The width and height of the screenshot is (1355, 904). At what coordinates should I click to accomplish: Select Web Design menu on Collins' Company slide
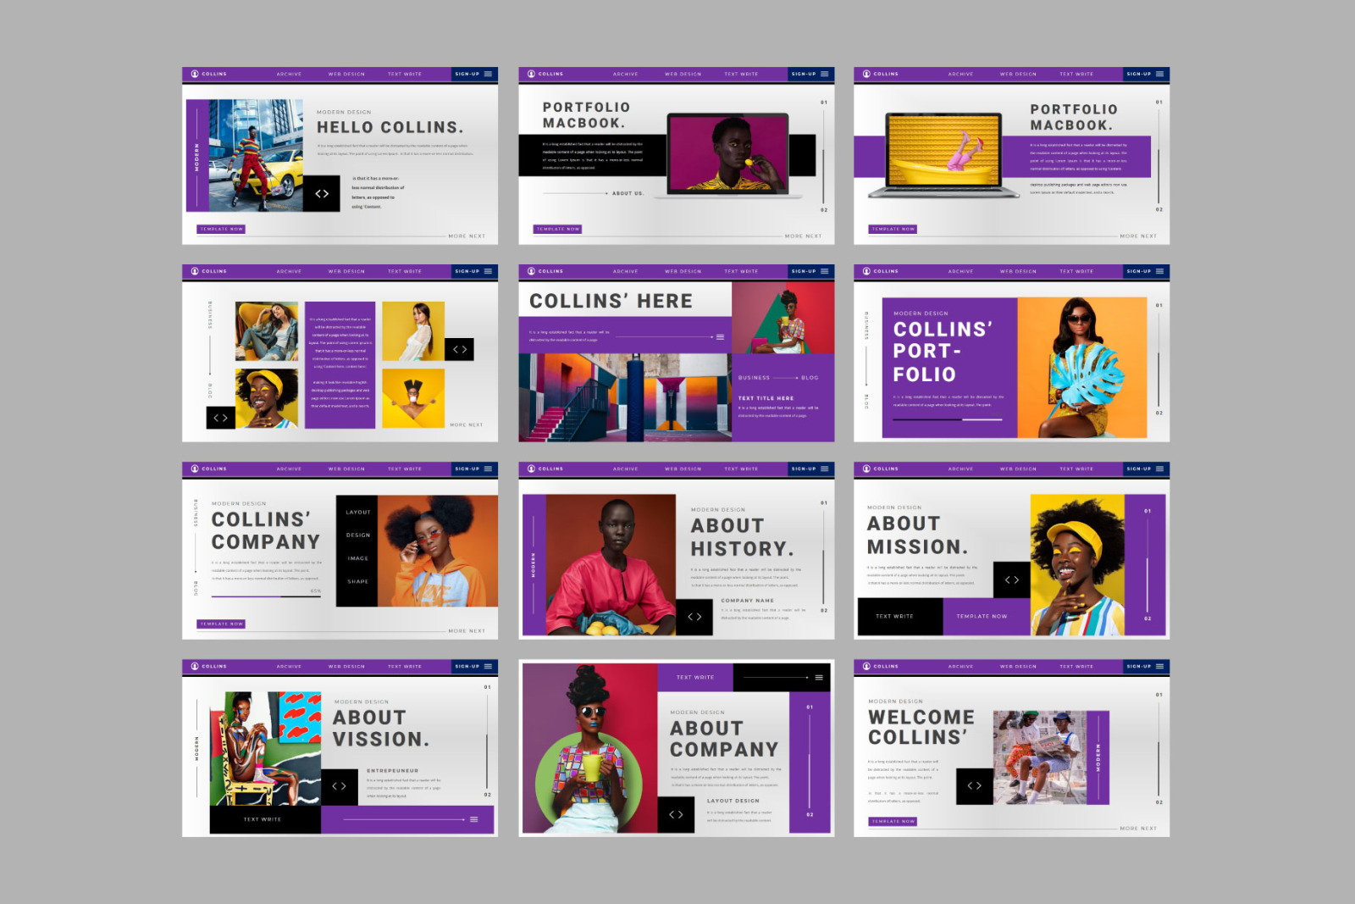[x=346, y=469]
